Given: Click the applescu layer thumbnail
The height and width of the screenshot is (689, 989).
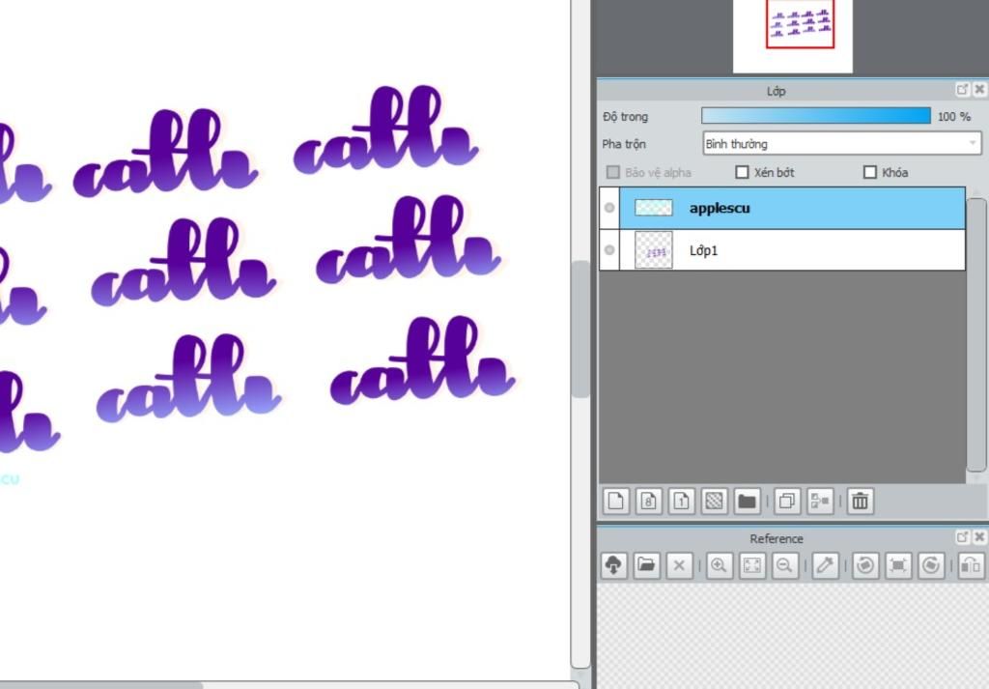Looking at the screenshot, I should pos(654,208).
